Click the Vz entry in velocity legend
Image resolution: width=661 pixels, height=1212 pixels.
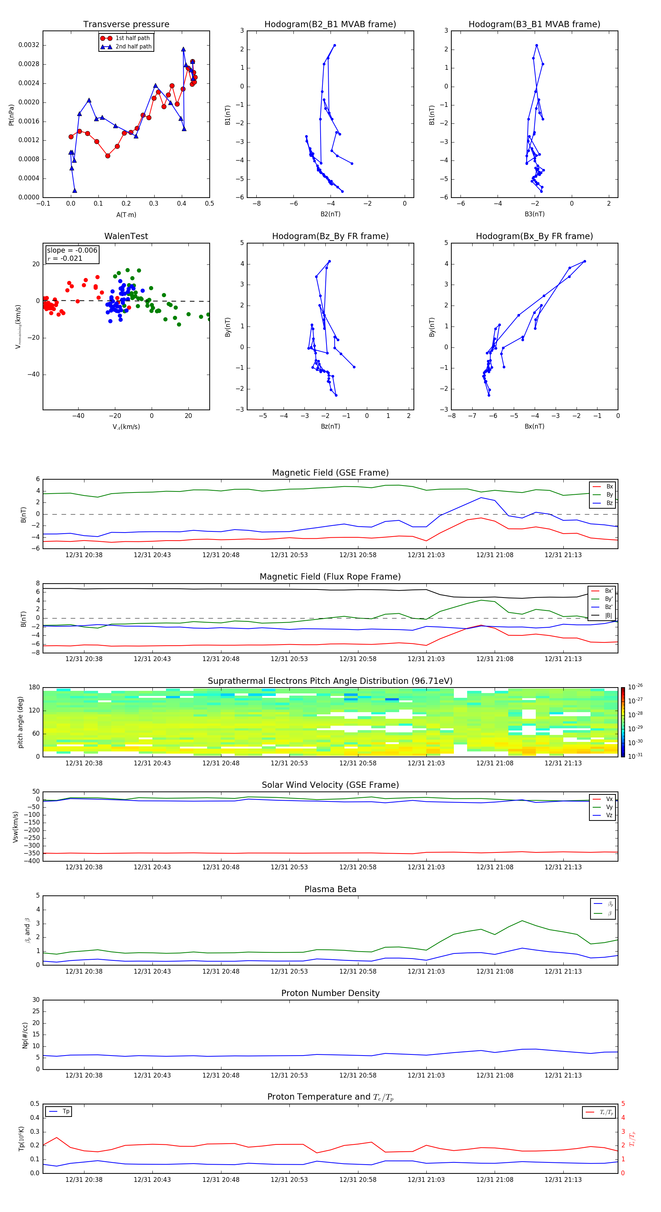[603, 815]
